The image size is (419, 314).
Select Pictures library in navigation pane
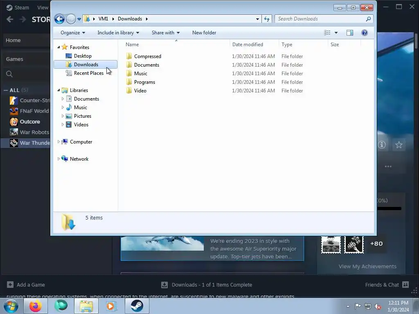[82, 116]
